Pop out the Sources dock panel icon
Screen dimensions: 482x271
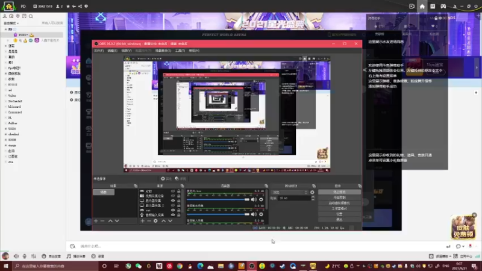(x=183, y=186)
